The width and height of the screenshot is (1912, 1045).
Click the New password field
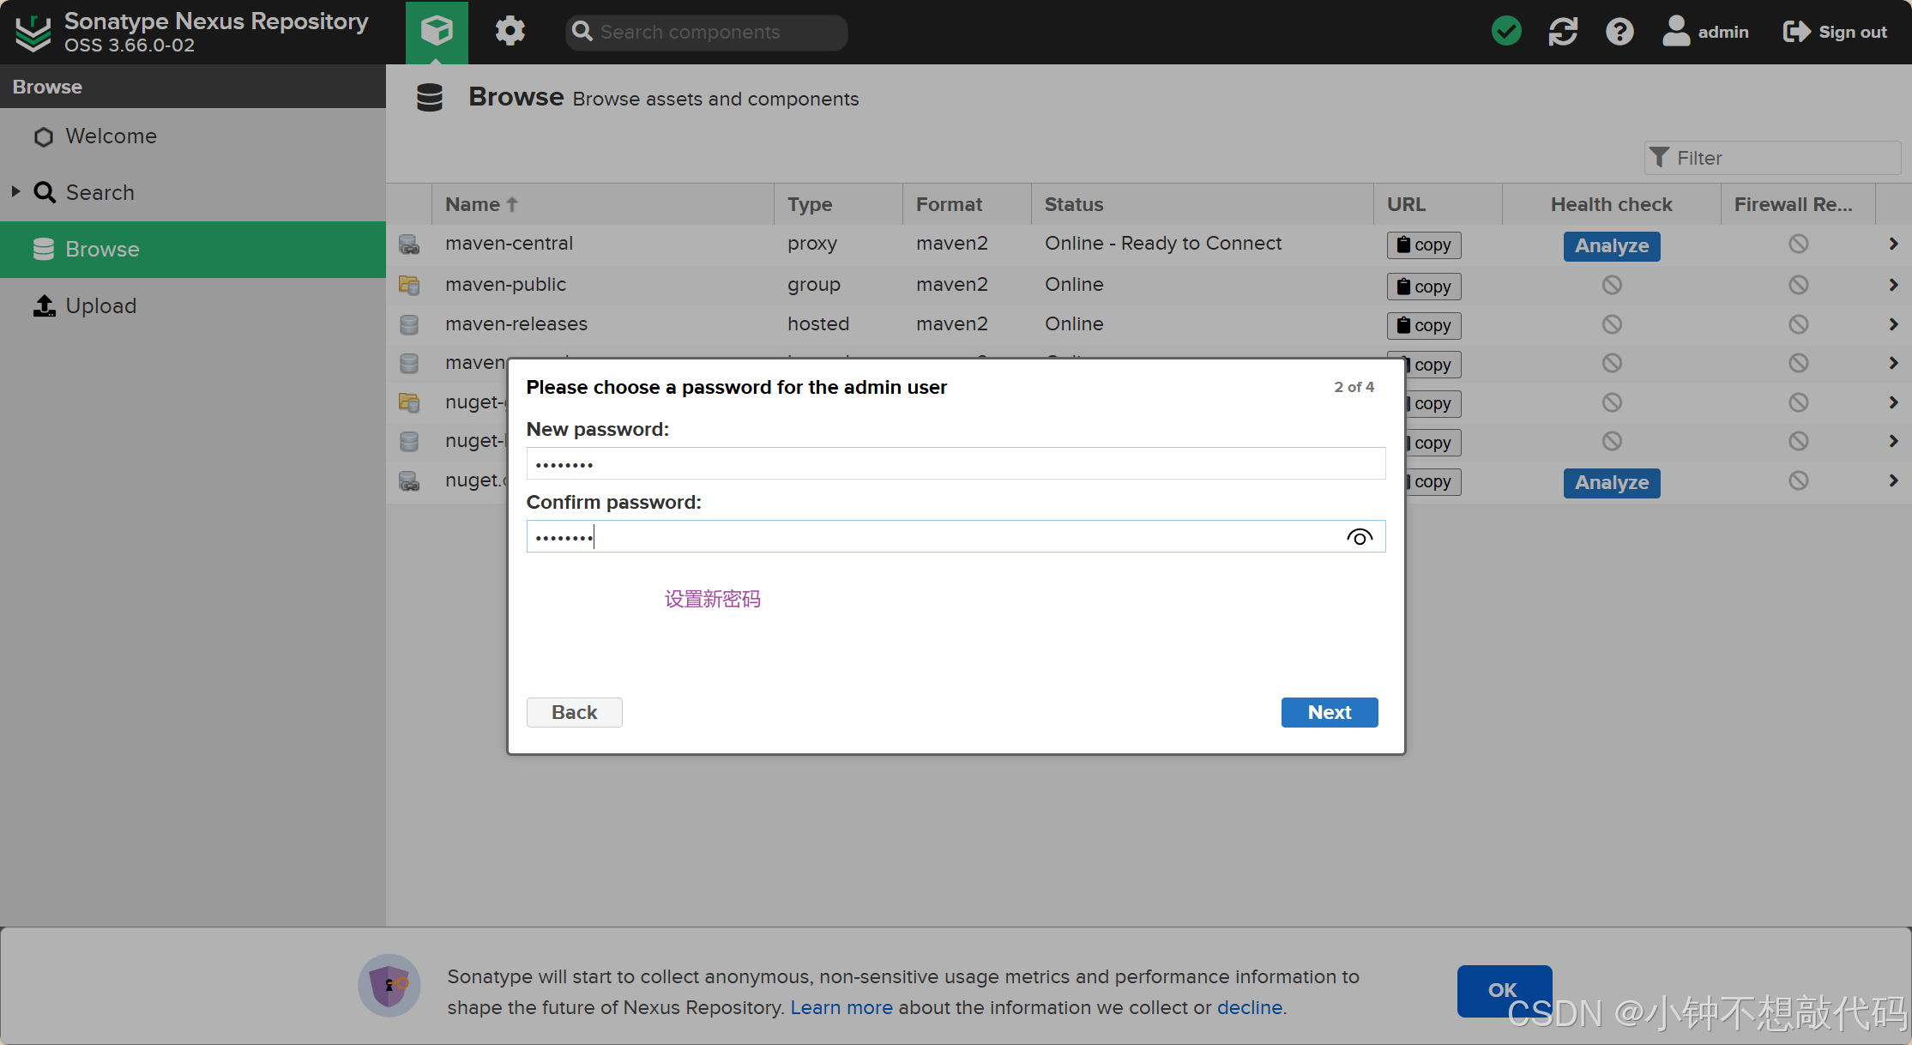956,464
